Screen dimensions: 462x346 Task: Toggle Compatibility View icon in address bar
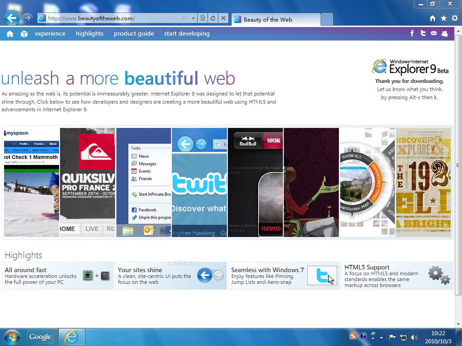[x=203, y=18]
